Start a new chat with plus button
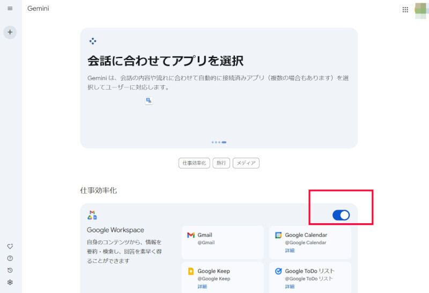The height and width of the screenshot is (293, 429). [10, 32]
